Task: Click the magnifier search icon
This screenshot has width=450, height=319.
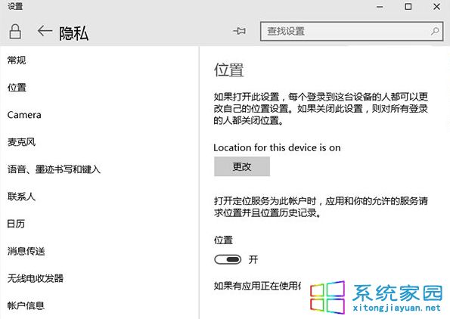Action: coord(435,31)
